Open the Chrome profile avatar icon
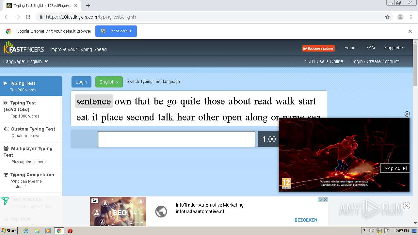Viewport: 418px width, 235px height. 400,17
